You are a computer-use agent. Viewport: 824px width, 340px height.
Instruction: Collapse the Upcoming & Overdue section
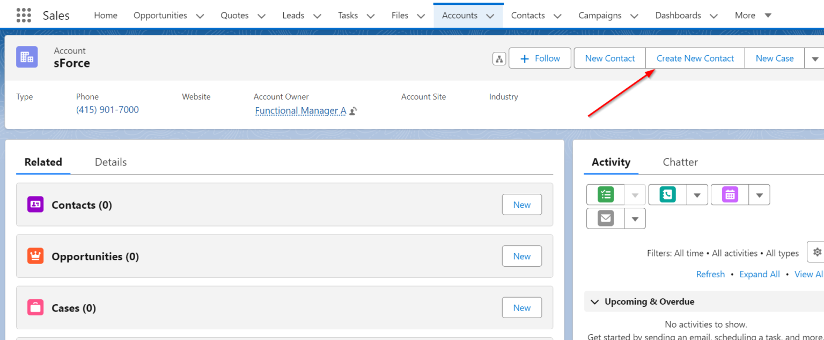(x=594, y=301)
